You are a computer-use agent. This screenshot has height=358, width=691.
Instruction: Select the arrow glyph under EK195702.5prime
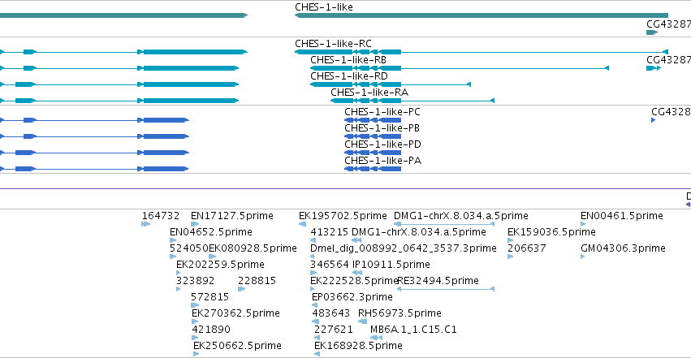(x=302, y=224)
